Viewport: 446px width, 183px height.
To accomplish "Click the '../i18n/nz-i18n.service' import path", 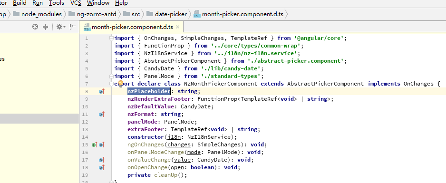I will [x=256, y=53].
